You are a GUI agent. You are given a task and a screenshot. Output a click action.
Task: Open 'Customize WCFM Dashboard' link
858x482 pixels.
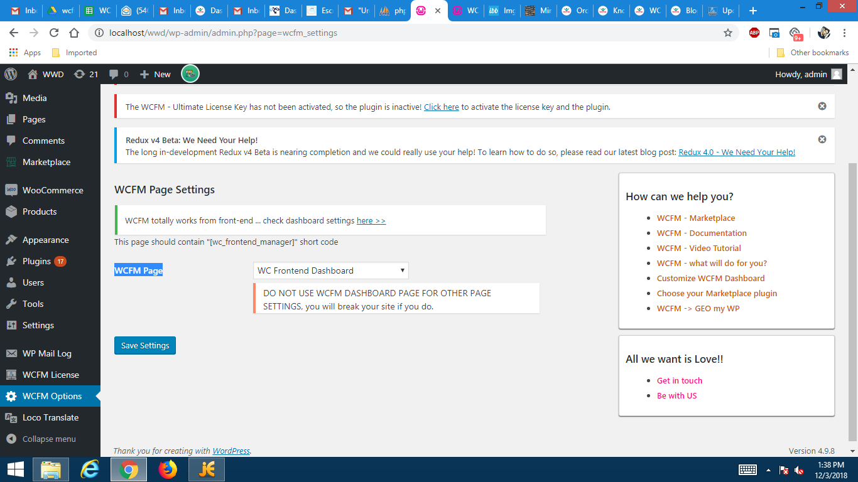(711, 278)
